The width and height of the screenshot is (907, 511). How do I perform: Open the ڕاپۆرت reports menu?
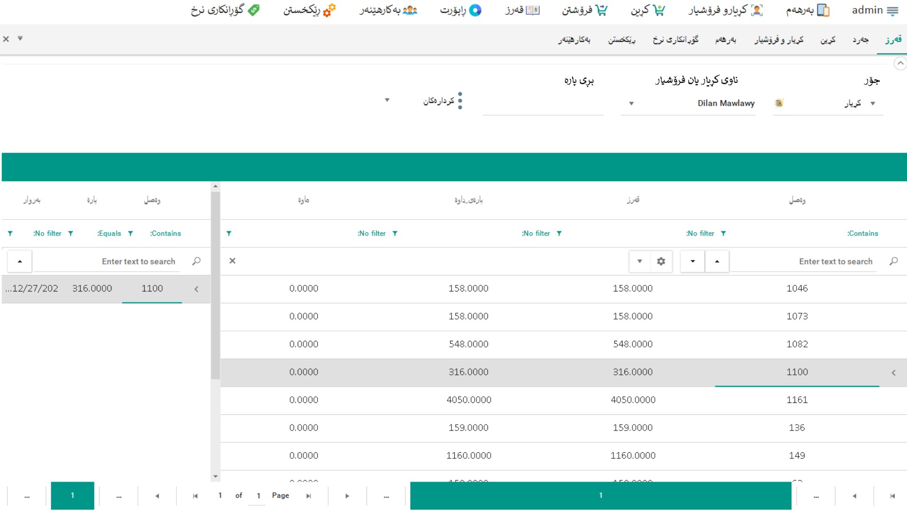[461, 10]
